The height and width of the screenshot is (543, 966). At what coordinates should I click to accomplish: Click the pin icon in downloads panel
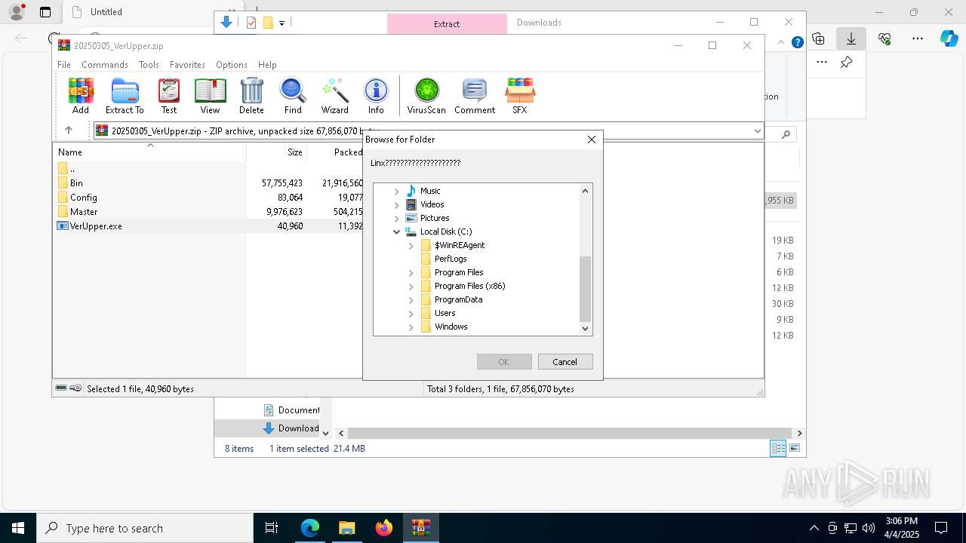pyautogui.click(x=846, y=62)
